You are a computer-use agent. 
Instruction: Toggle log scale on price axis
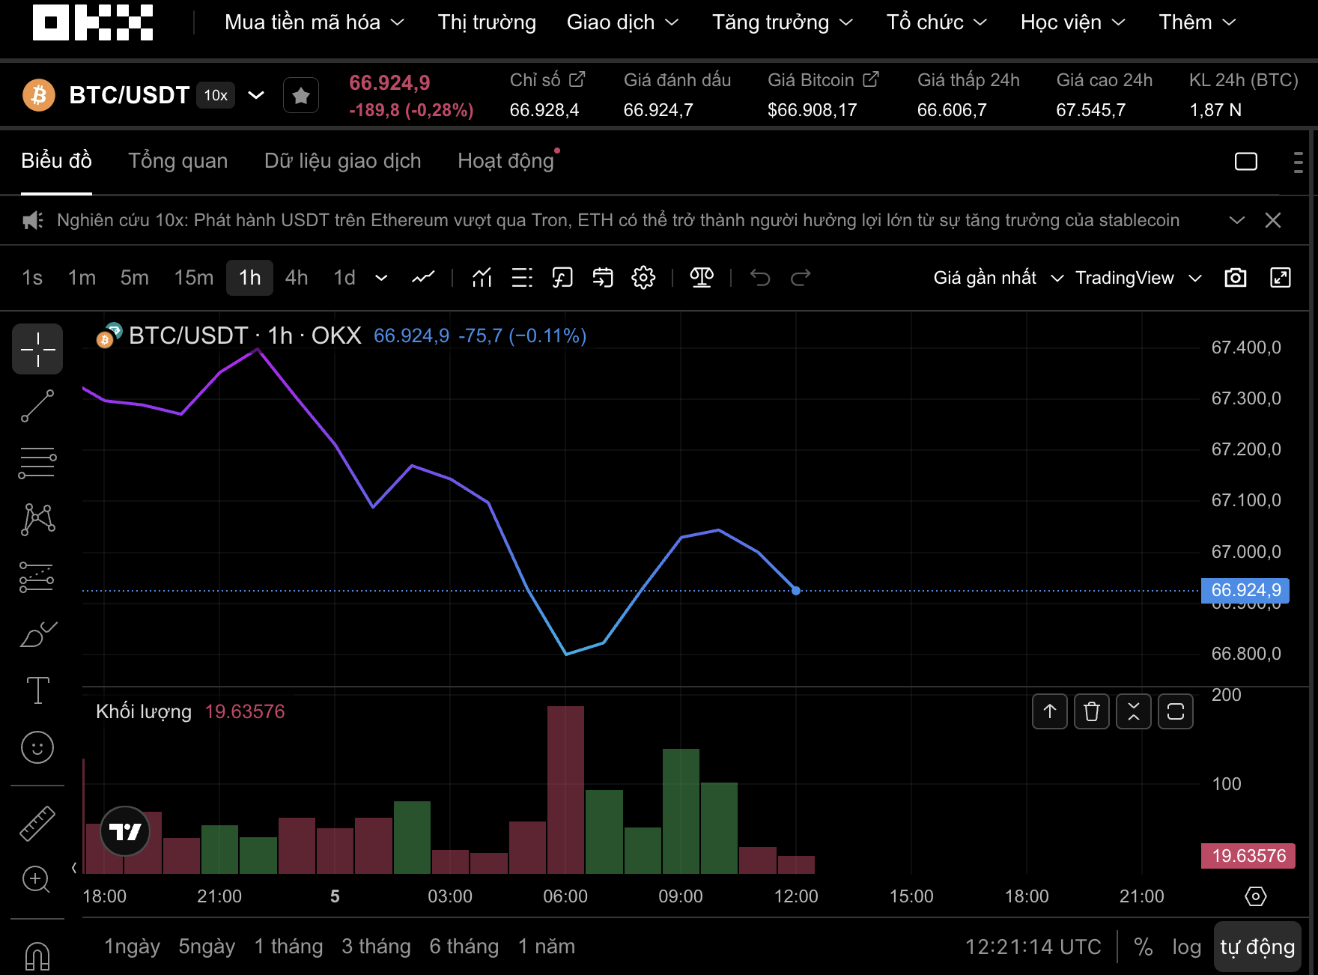click(x=1186, y=947)
